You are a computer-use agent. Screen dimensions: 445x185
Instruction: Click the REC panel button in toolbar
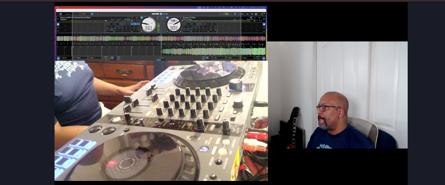(x=88, y=14)
